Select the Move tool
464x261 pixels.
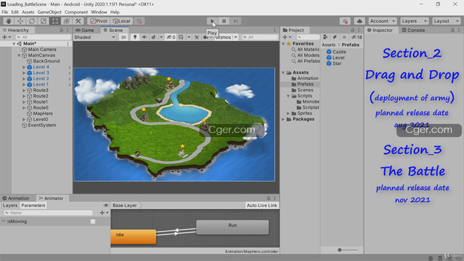[x=20, y=21]
